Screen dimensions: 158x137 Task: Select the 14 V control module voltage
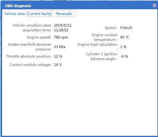(x=58, y=64)
